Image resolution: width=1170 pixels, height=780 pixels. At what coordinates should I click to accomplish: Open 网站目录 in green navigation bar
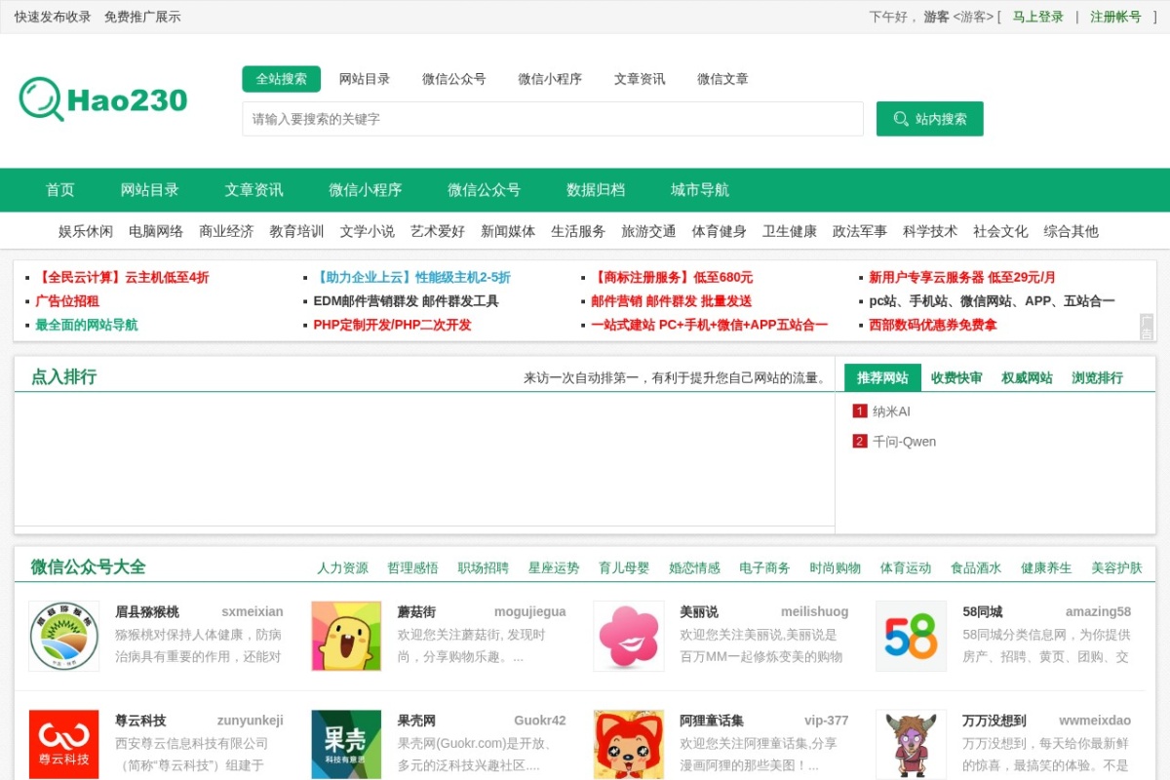[150, 190]
